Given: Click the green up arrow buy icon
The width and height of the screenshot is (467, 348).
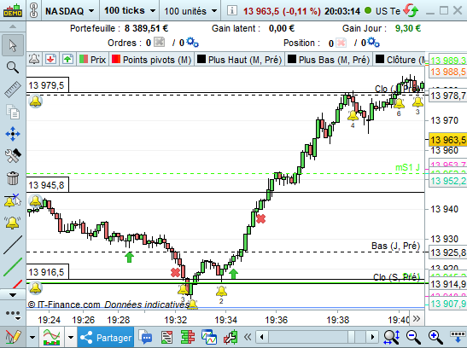Looking at the screenshot, I should pos(67,59).
